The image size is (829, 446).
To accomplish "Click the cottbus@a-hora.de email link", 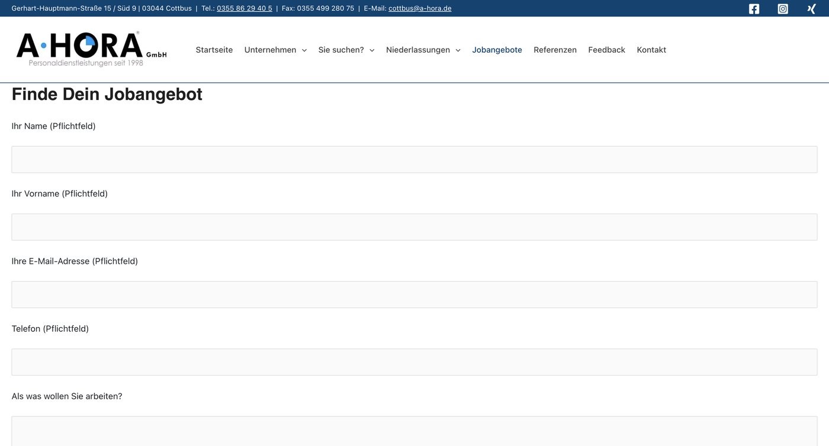I will tap(420, 8).
